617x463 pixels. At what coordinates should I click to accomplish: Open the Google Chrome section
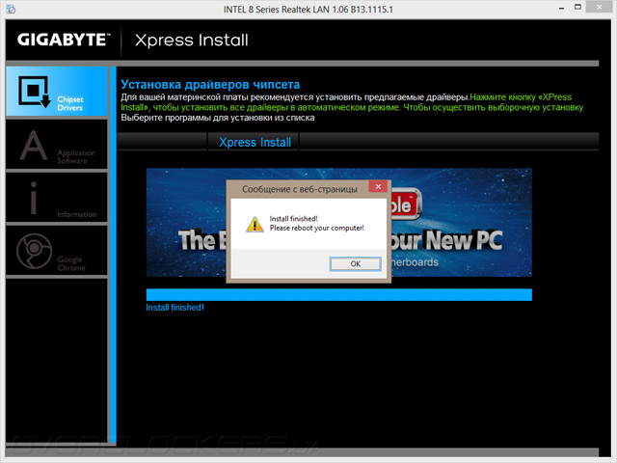coord(57,251)
